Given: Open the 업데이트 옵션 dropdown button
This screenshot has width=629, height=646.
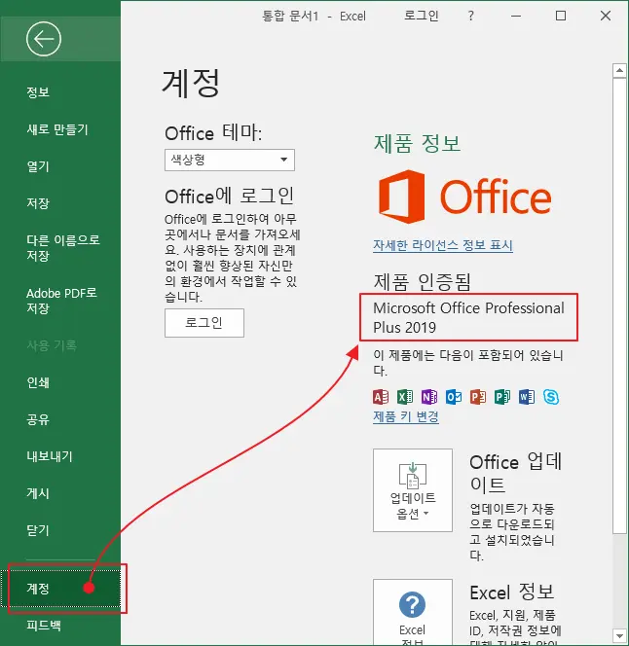Looking at the screenshot, I should coord(413,490).
